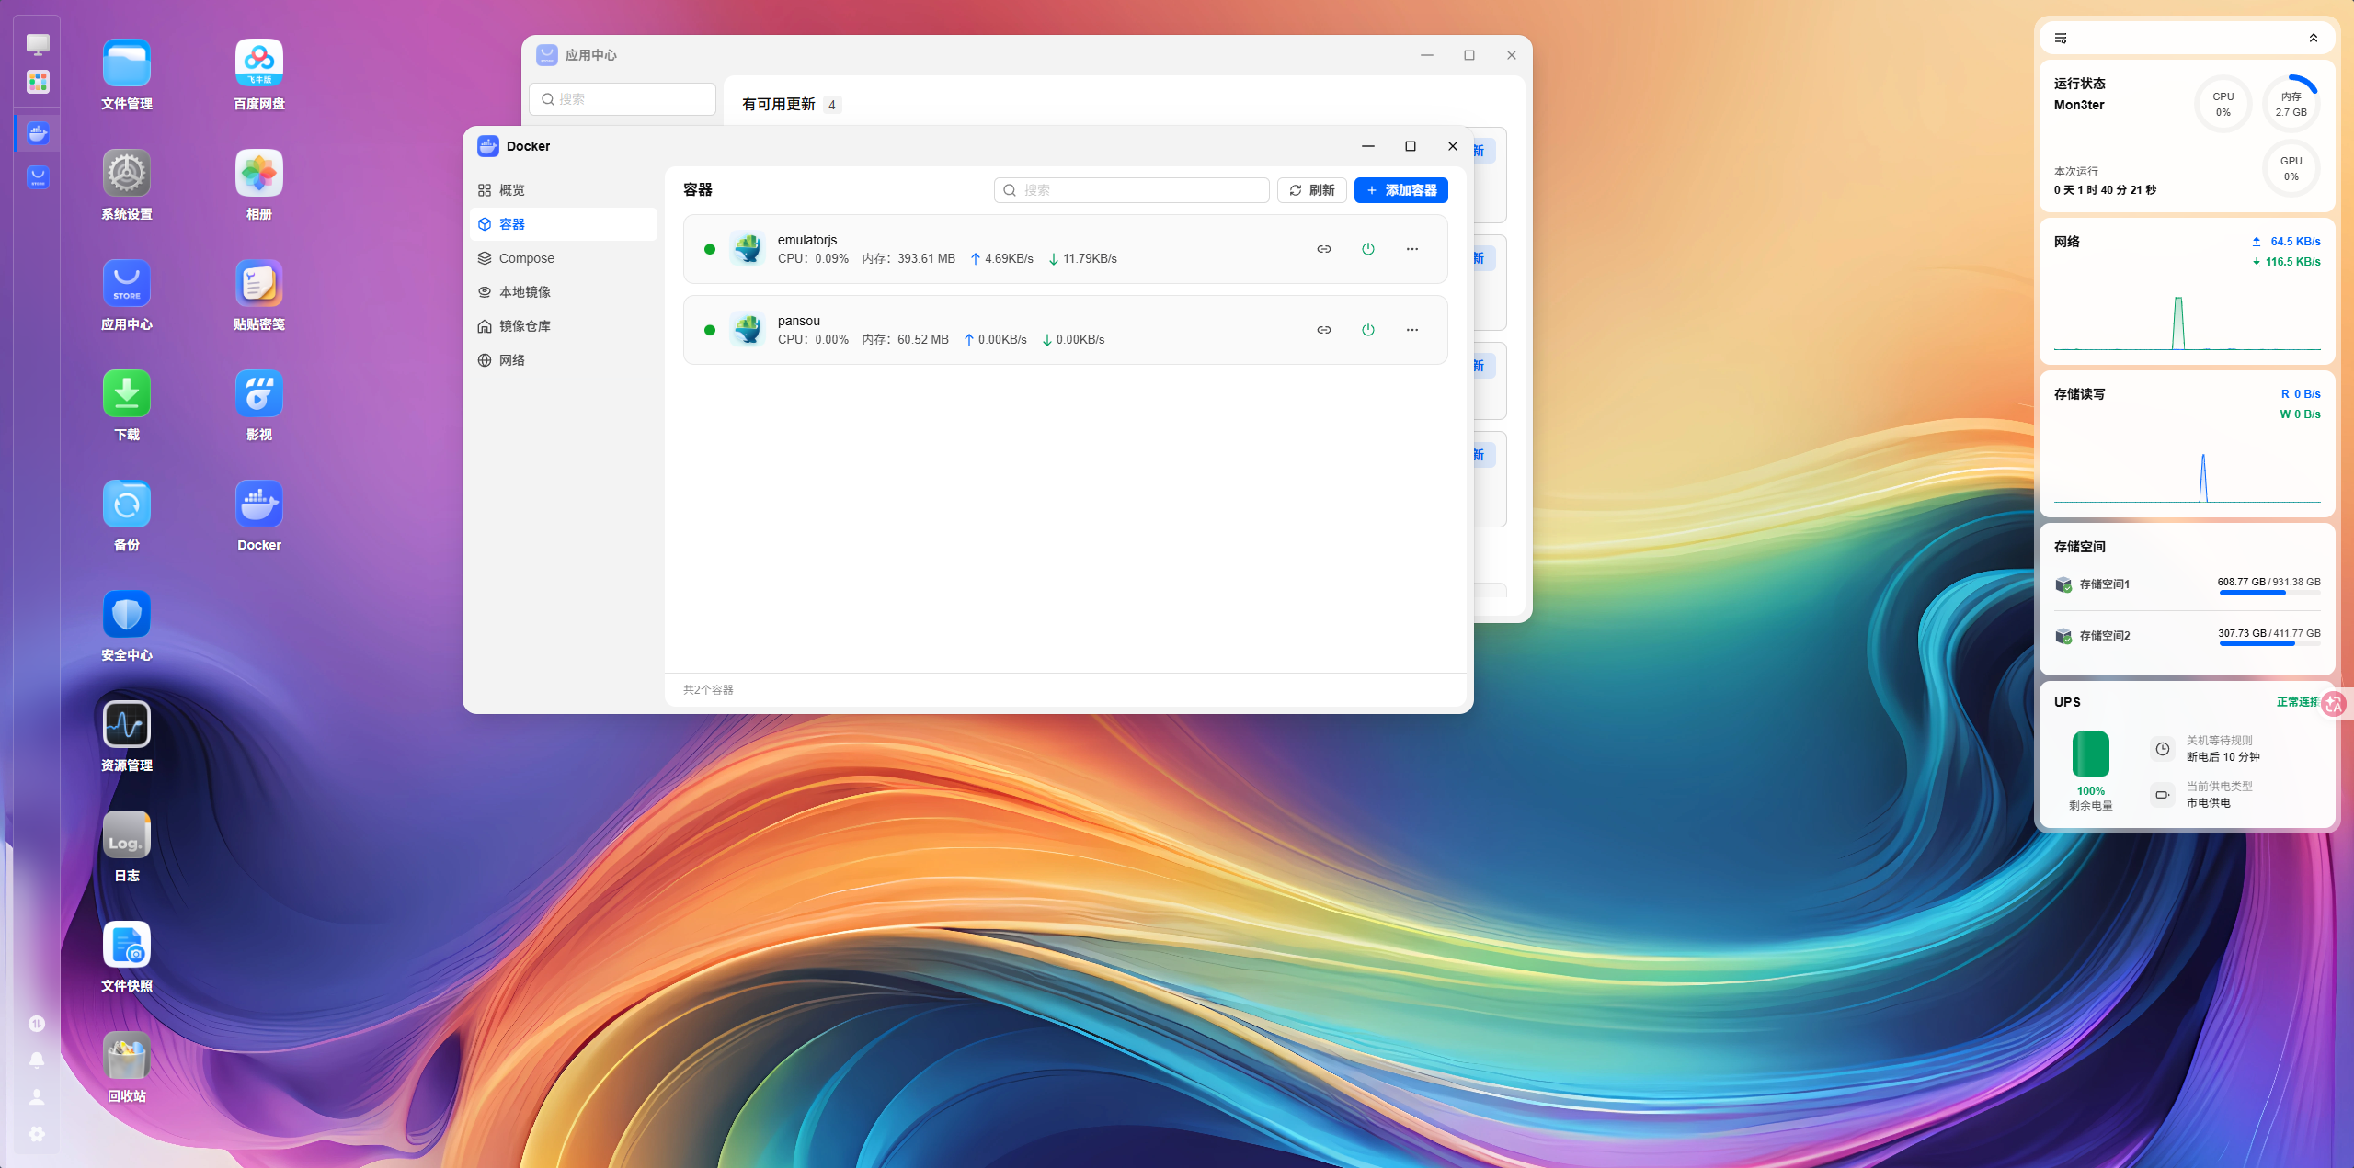Image resolution: width=2354 pixels, height=1168 pixels.
Task: Open more options for emulatorjs container
Action: [1411, 249]
